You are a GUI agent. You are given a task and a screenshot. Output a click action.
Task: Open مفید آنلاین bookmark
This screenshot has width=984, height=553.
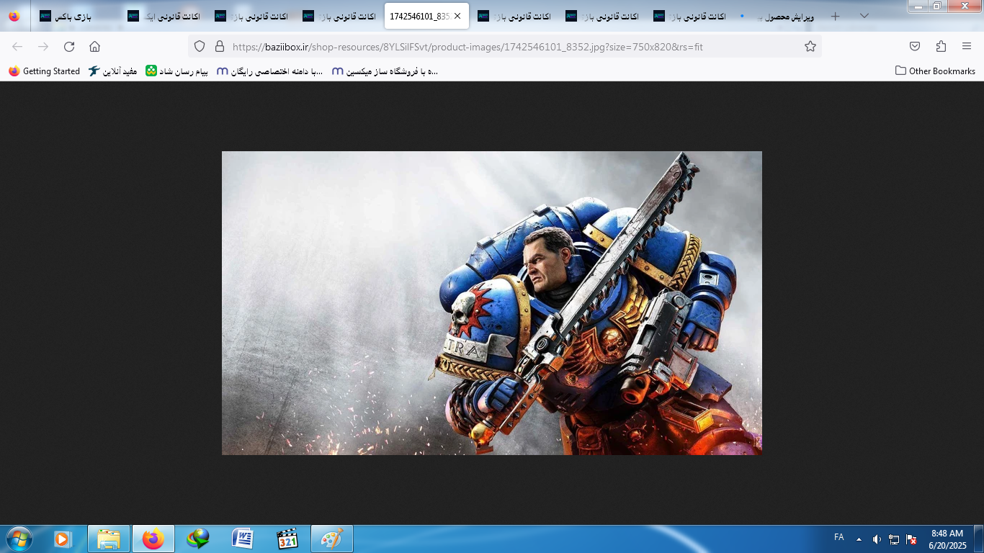point(112,71)
